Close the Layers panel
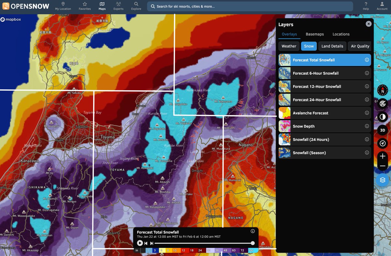The width and height of the screenshot is (391, 256). click(x=369, y=24)
